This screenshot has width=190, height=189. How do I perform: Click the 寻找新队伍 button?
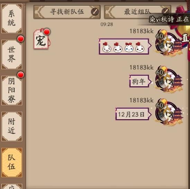67,12
